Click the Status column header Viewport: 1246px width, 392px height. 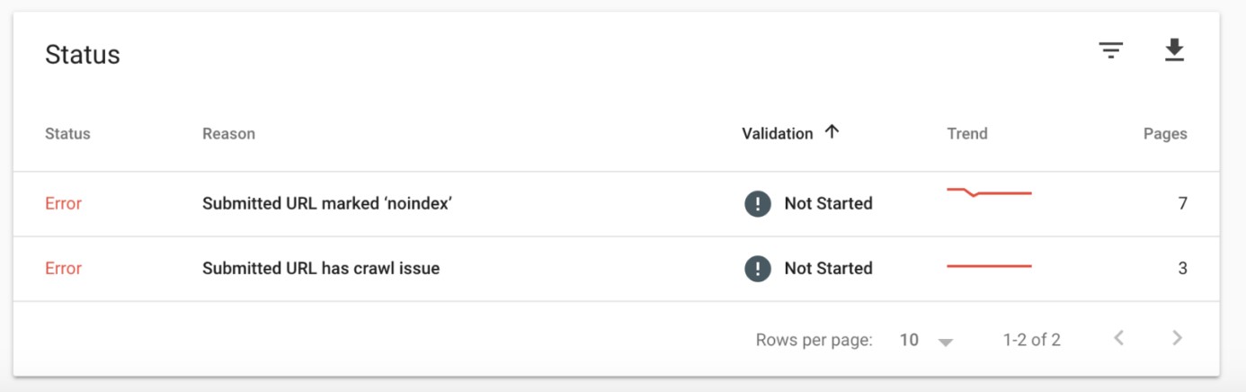[67, 134]
